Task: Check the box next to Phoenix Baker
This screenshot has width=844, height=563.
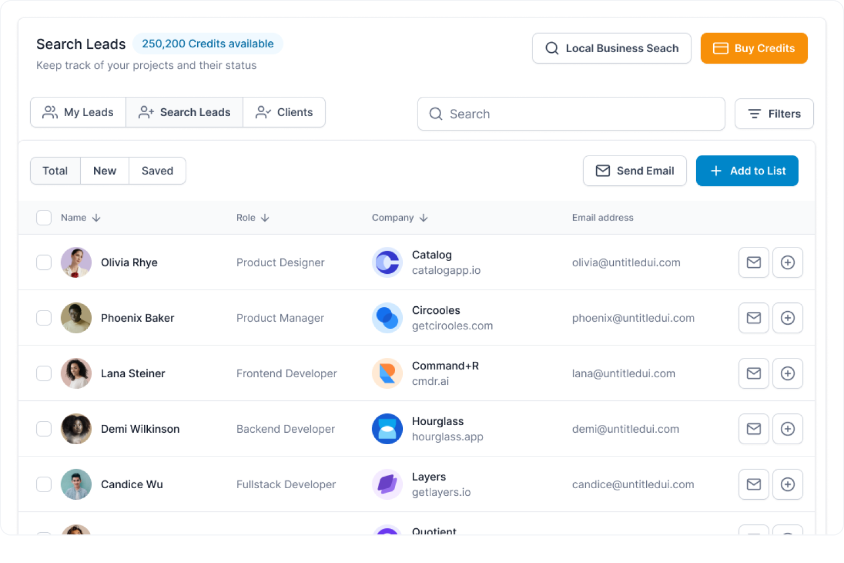Action: [44, 318]
